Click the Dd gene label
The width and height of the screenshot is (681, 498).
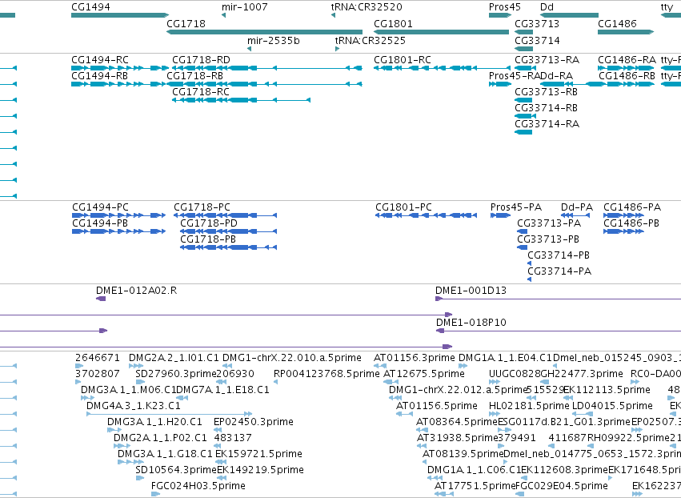(547, 7)
